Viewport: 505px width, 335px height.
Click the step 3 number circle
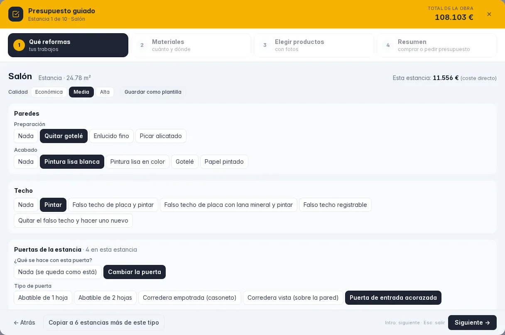pyautogui.click(x=265, y=45)
